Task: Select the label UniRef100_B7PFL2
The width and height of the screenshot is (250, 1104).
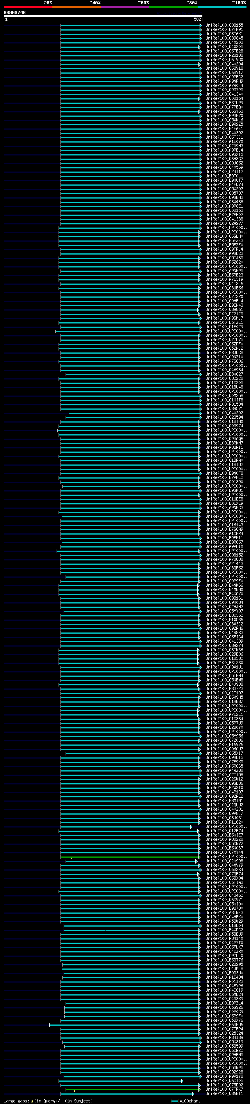Action: 224,477
